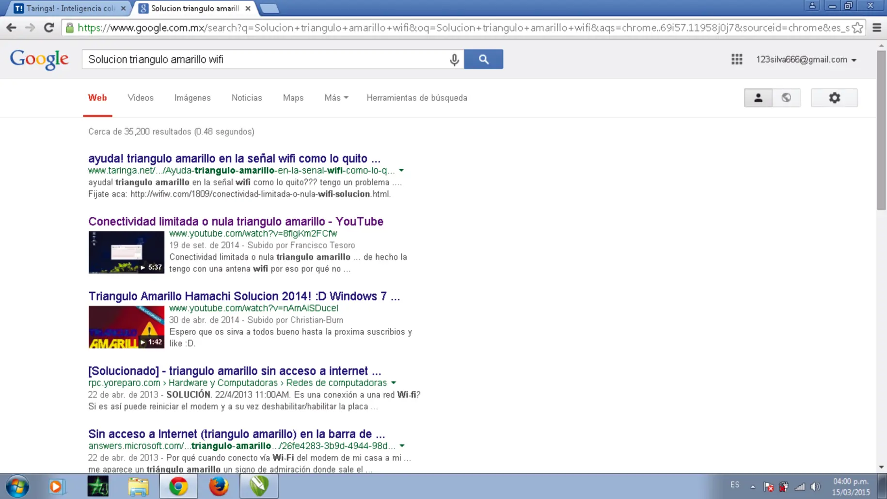Open Sin acceso a Internet Microsoft result
Viewport: 887px width, 499px height.
click(237, 434)
